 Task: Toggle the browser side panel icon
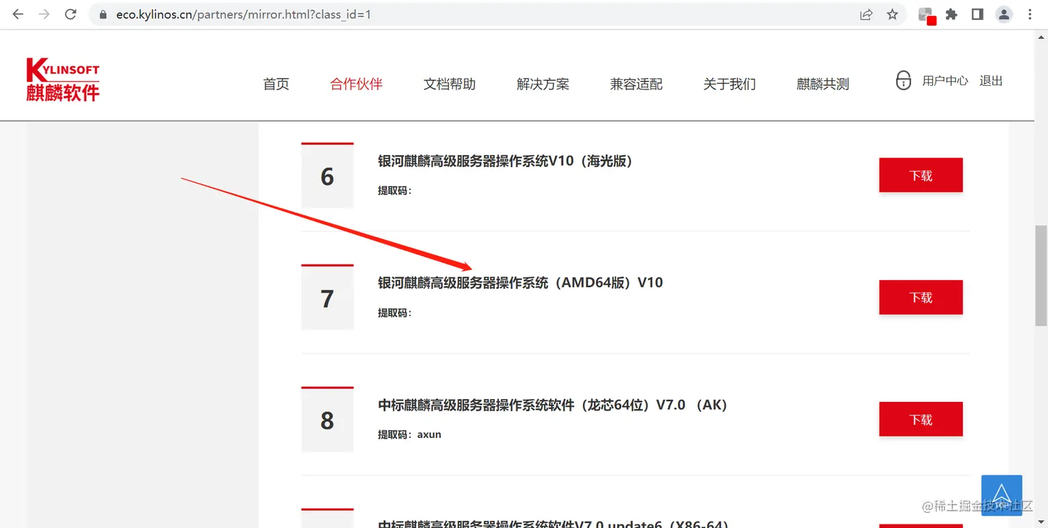[977, 15]
